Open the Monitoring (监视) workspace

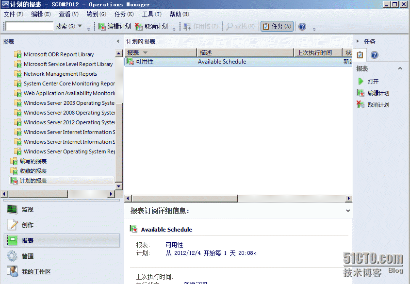62,209
